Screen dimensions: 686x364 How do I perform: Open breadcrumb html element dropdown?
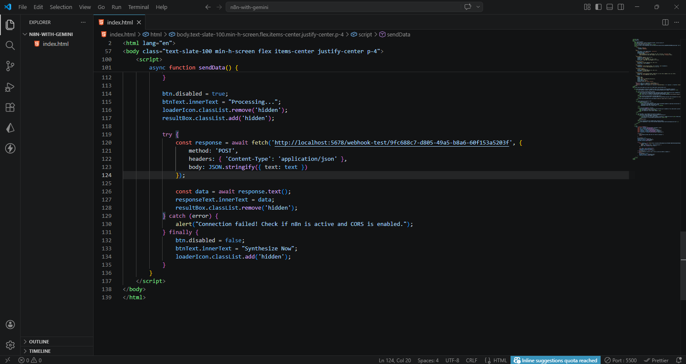coord(152,34)
